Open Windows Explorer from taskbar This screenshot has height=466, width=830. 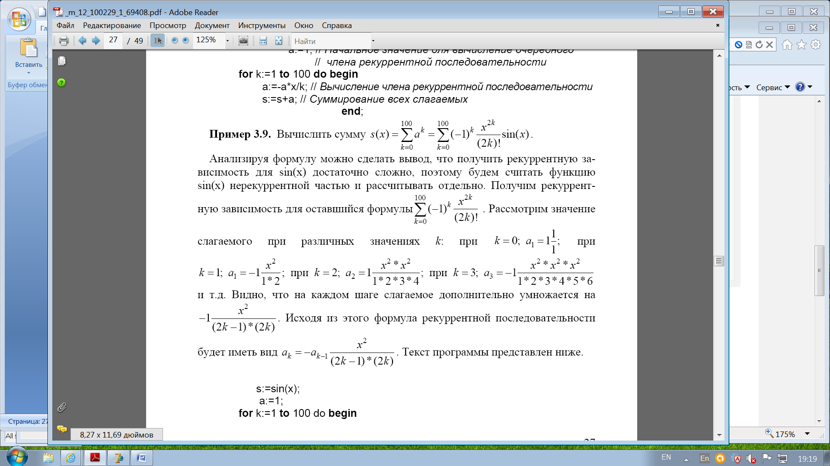(x=48, y=458)
